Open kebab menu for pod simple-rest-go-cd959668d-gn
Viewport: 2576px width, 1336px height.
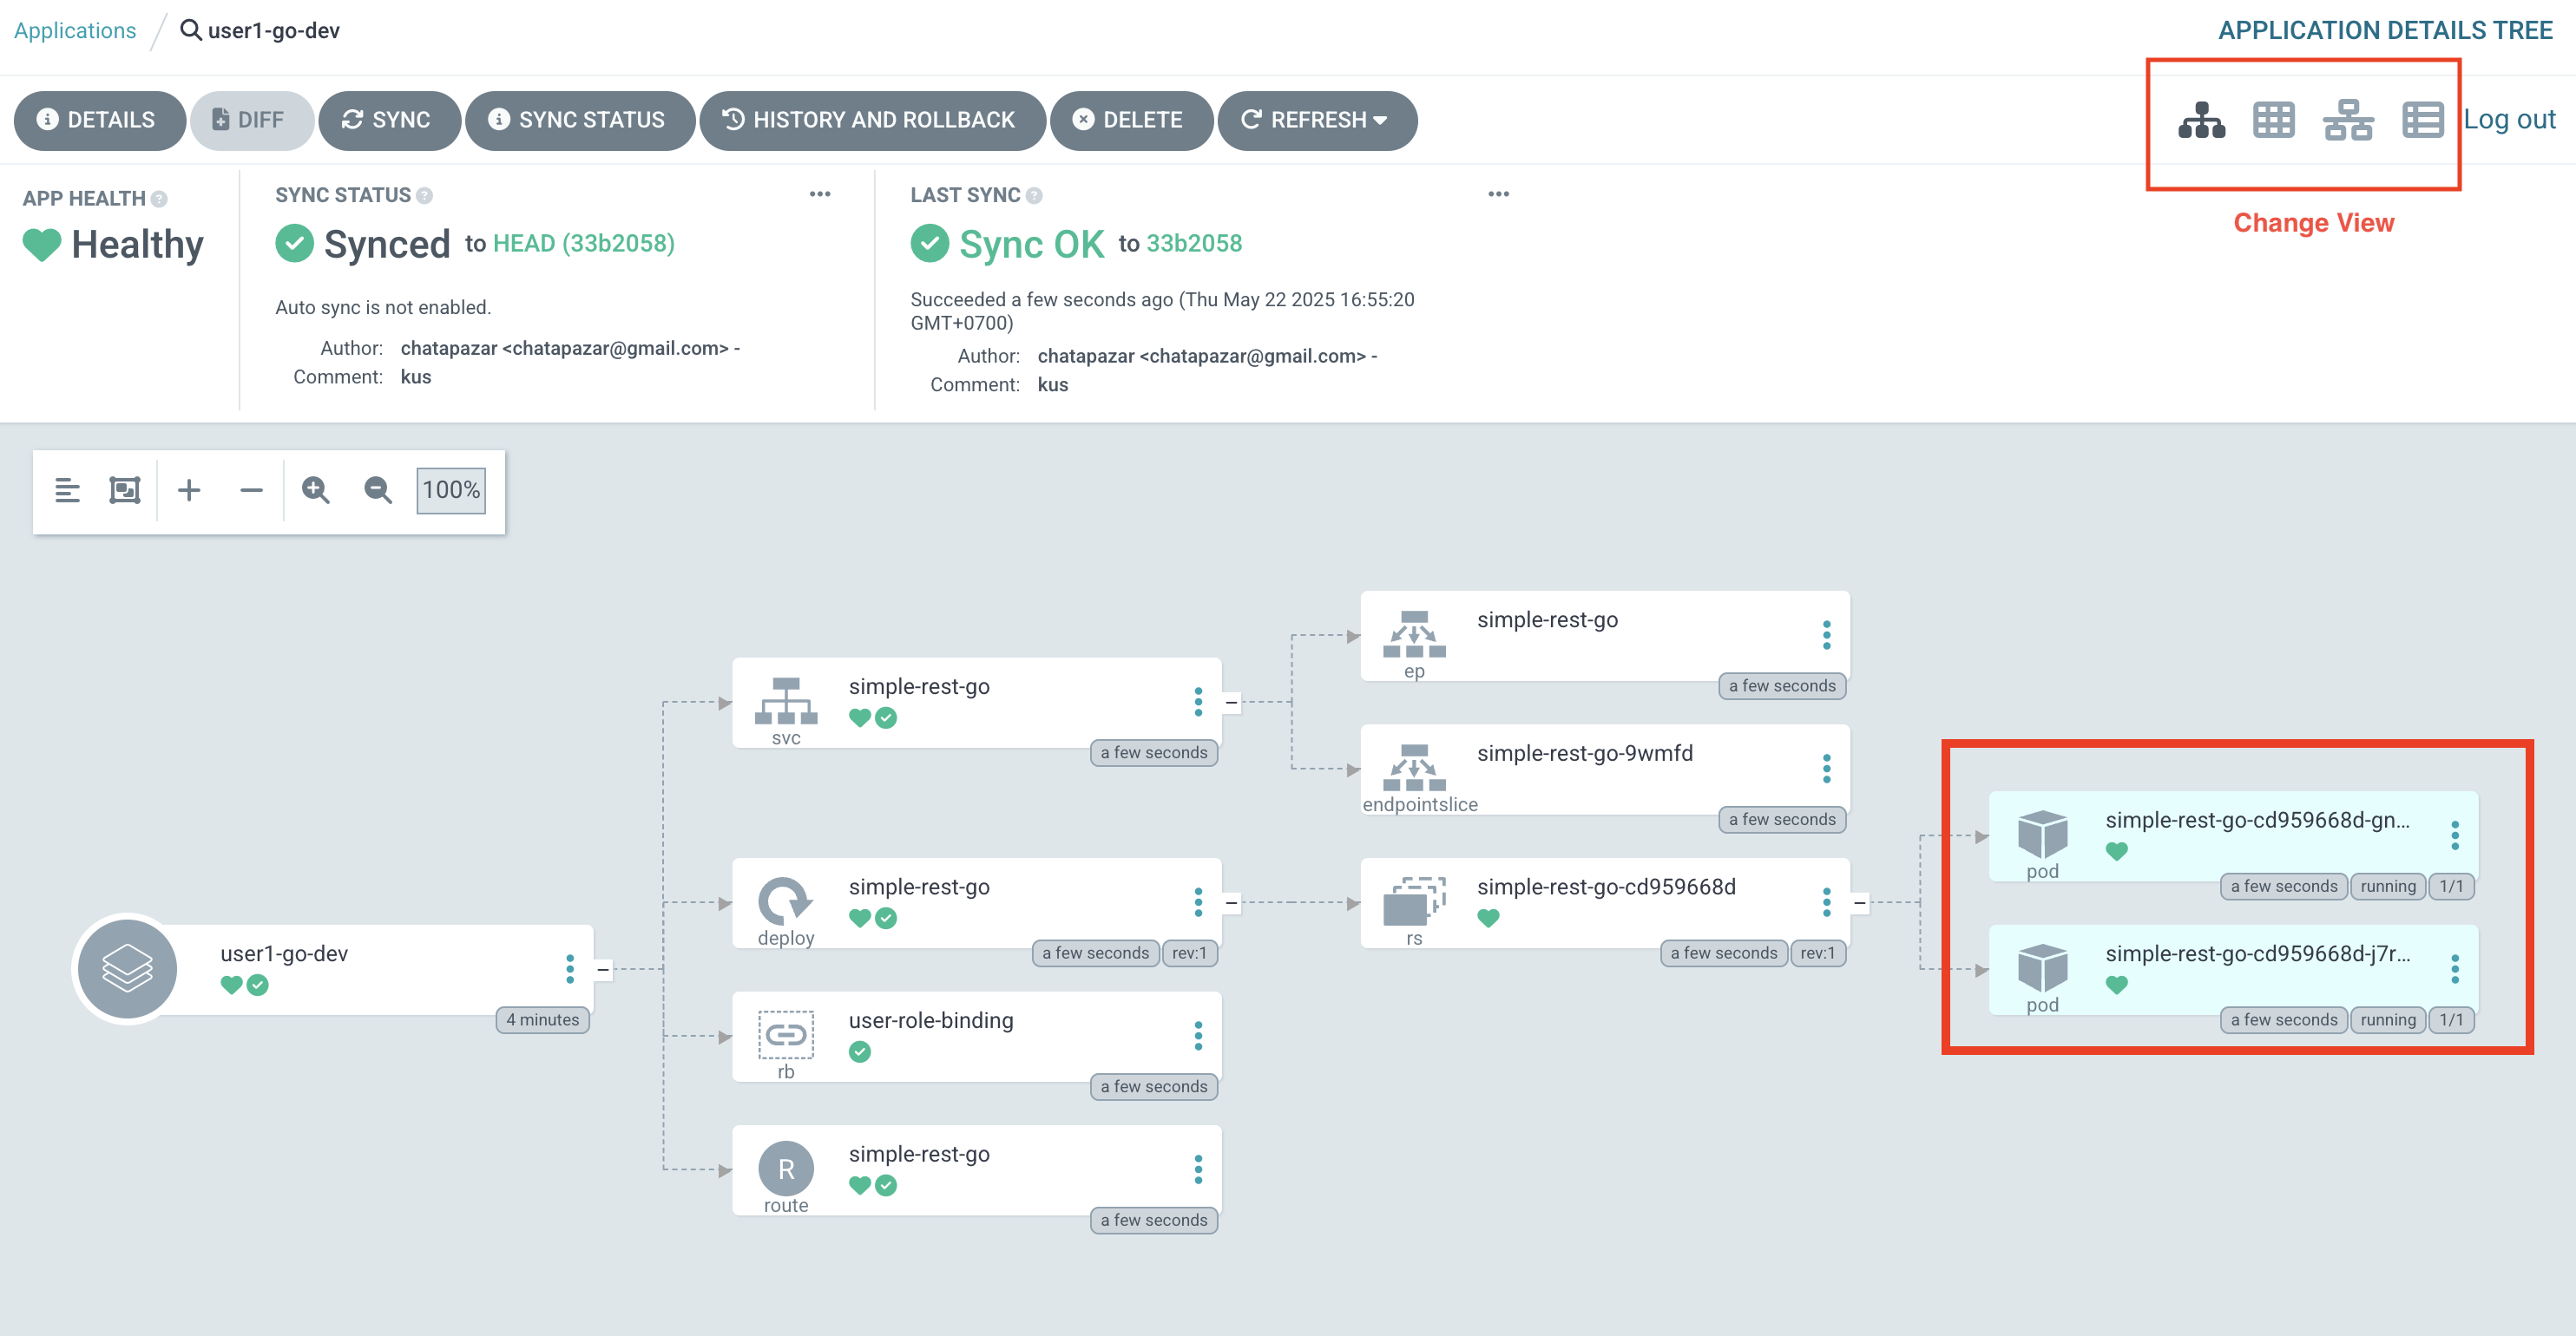[x=2454, y=835]
